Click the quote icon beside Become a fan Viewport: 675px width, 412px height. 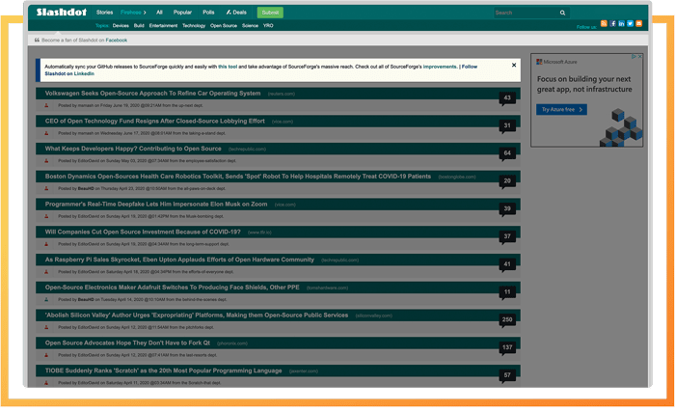(x=37, y=40)
